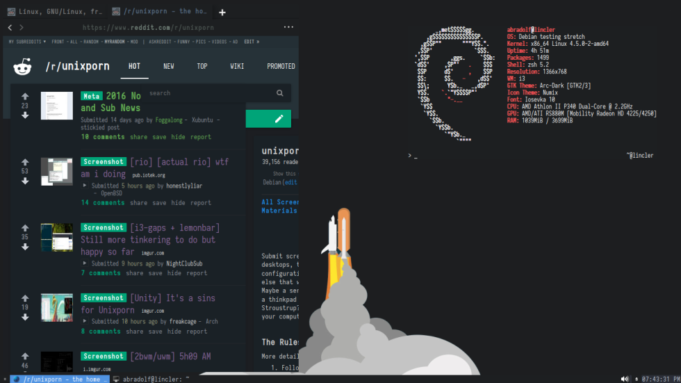
Task: Expand the EDIT » subreddit bar link
Action: coord(252,42)
